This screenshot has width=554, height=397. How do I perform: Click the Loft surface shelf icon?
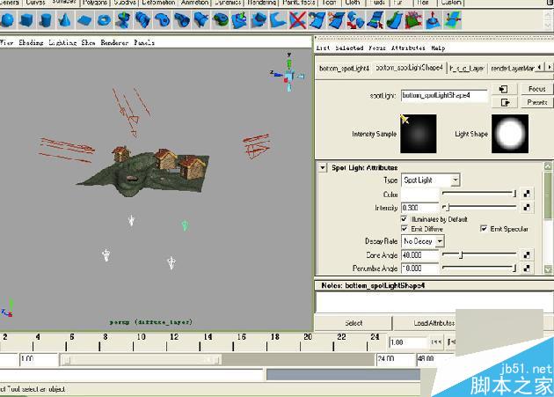(x=142, y=20)
